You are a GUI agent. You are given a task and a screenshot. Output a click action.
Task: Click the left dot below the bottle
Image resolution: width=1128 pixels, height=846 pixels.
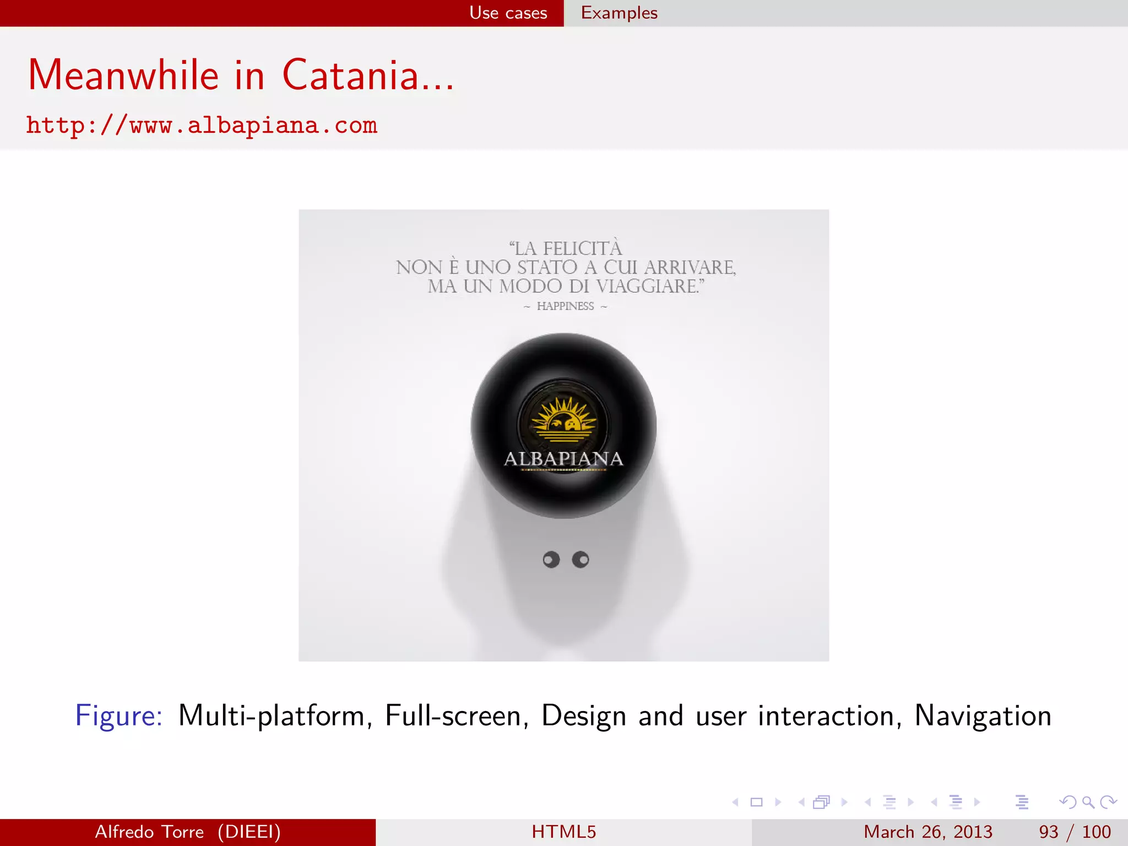(551, 560)
